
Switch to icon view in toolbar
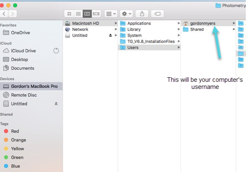pos(69,14)
